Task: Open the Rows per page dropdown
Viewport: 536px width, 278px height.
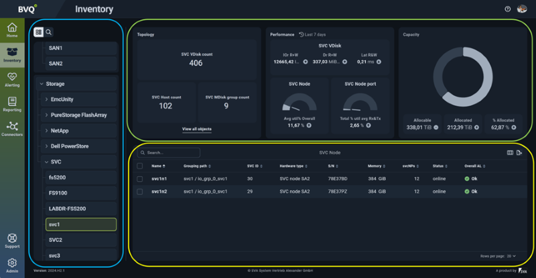Action: (x=513, y=256)
